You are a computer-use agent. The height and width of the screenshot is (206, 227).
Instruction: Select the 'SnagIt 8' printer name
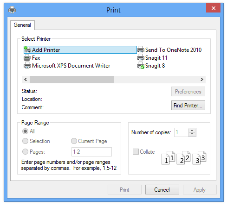155,66
